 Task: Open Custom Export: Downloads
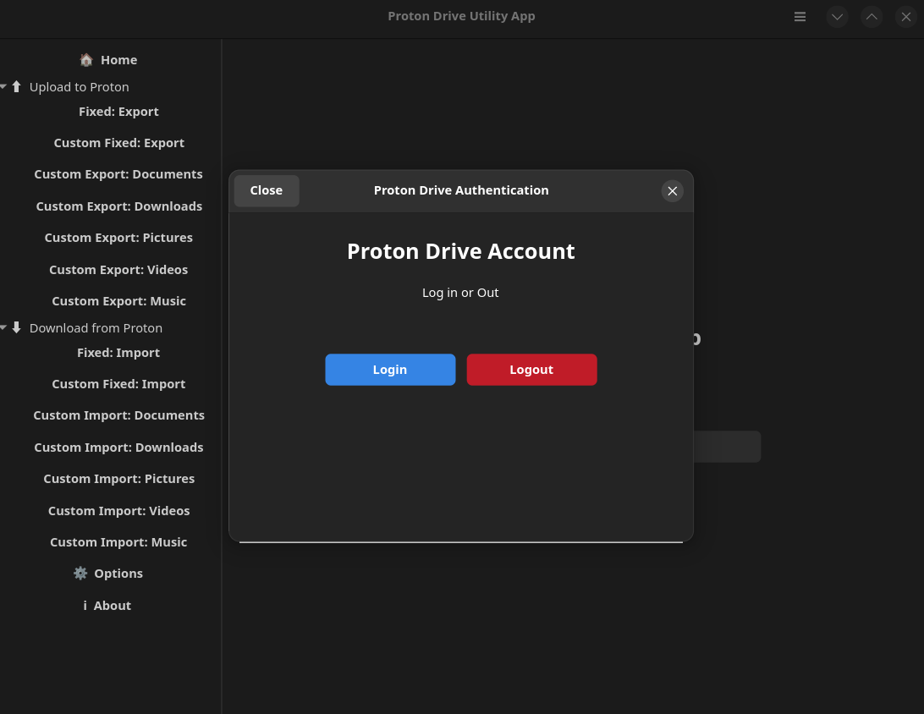click(118, 206)
